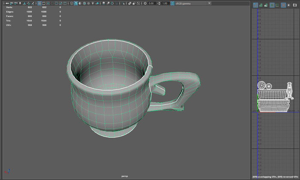Click the Bookmarks icon in viewport toolbar
Image resolution: width=300 pixels, height=180 pixels.
(20, 3)
